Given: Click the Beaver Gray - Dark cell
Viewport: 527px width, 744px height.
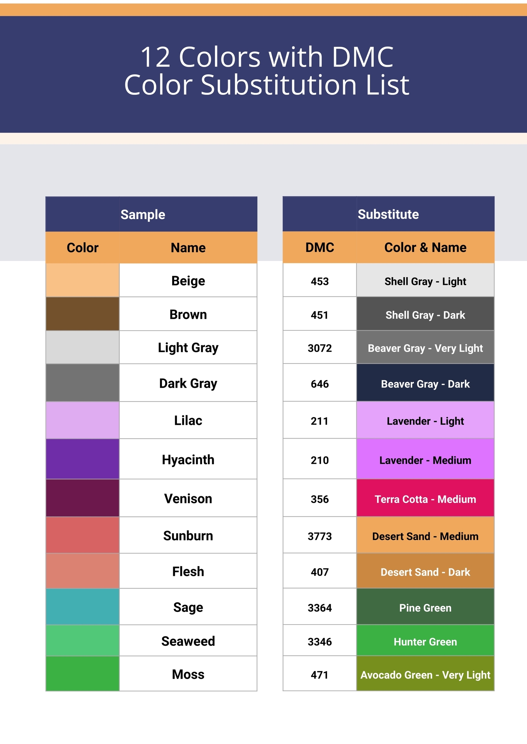Looking at the screenshot, I should point(425,383).
